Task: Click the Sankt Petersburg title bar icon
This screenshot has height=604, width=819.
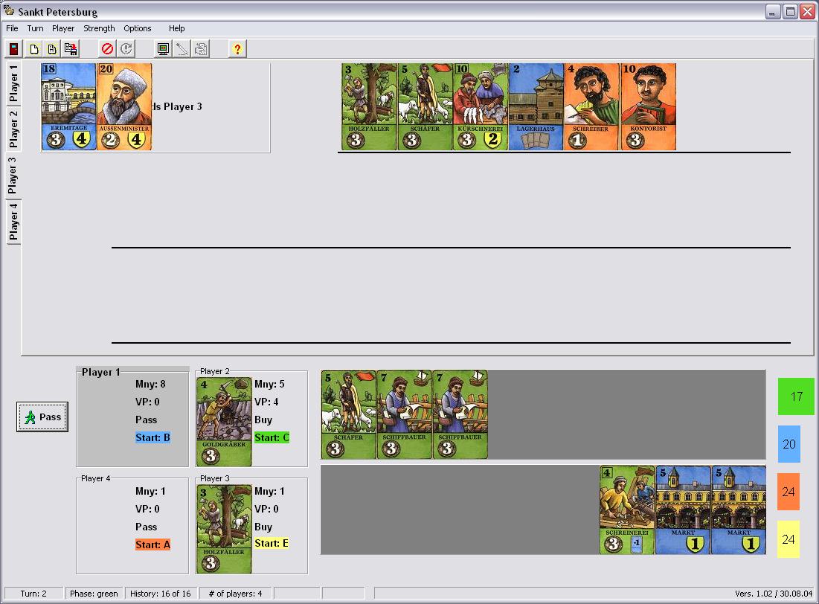Action: [x=9, y=11]
